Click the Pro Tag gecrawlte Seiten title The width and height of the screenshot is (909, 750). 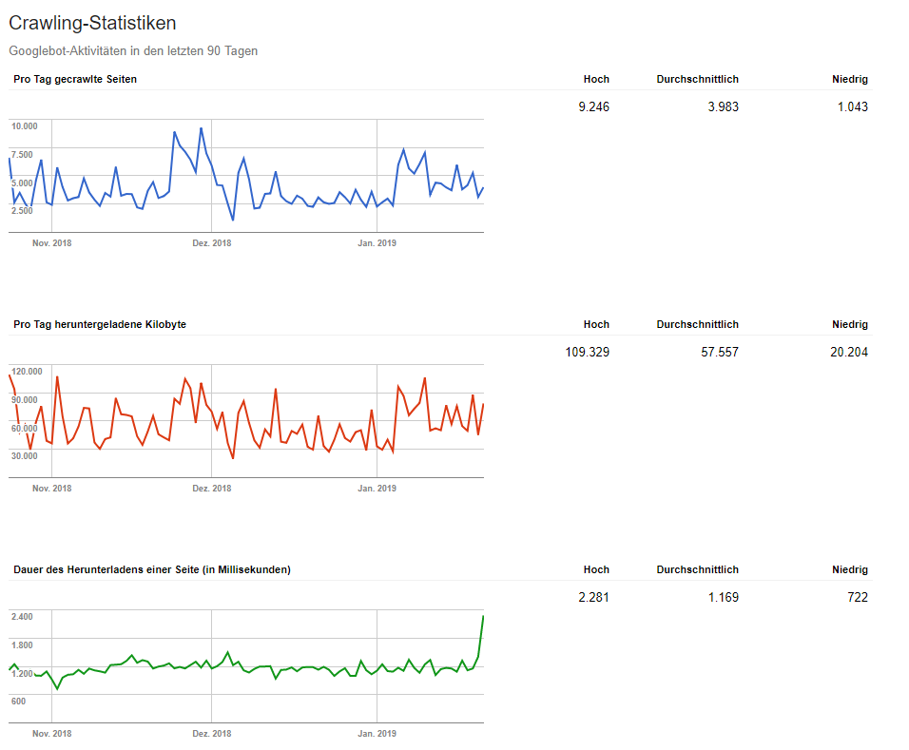pos(74,79)
